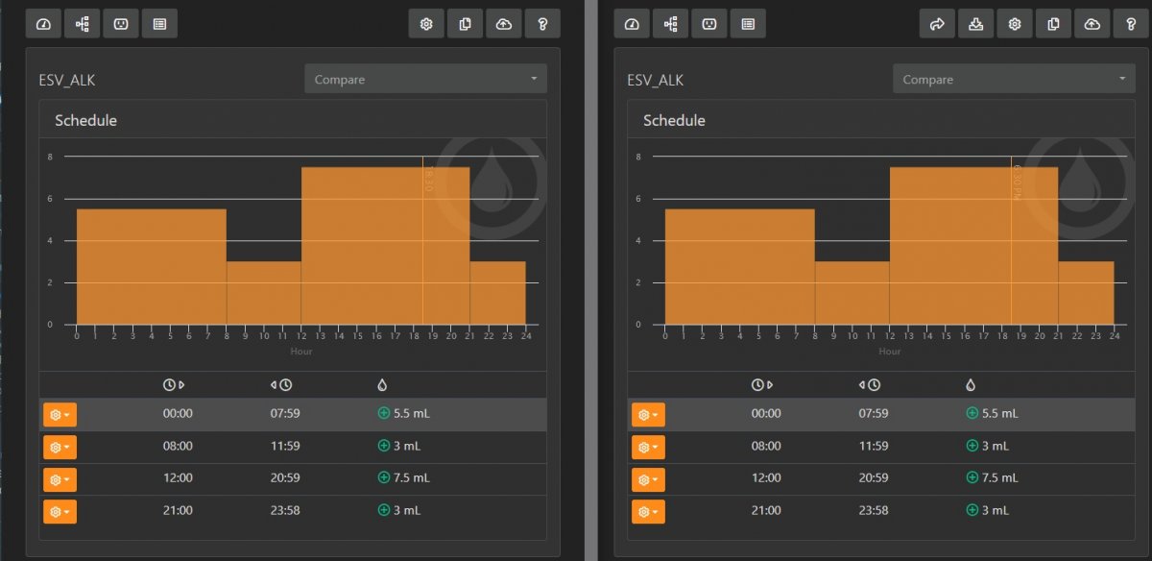Select the 23:58 end time in left panel

click(x=285, y=510)
